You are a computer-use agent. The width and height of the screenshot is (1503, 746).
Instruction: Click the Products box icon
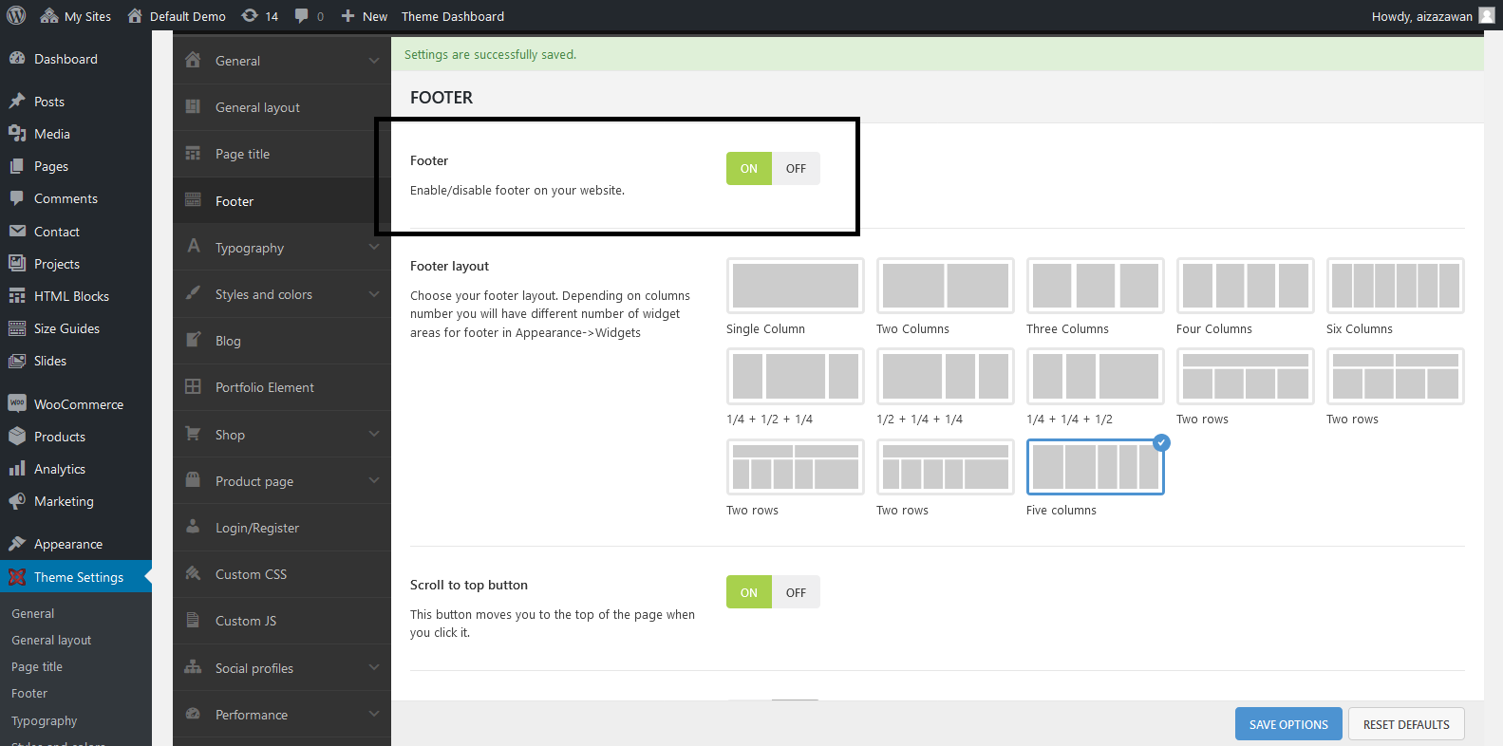coord(17,437)
